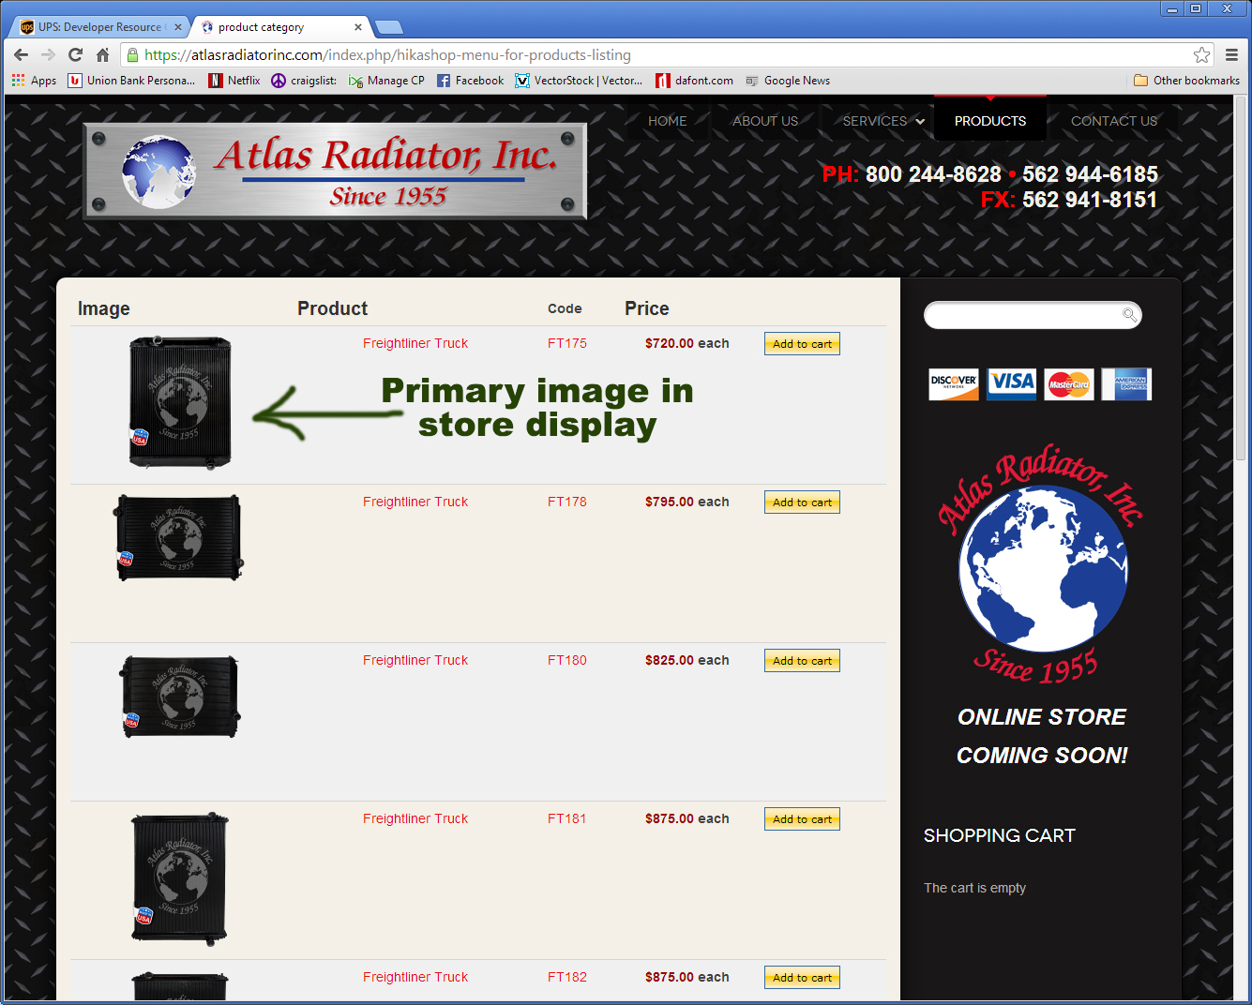
Task: Open the Other bookmarks folder
Action: pos(1186,81)
